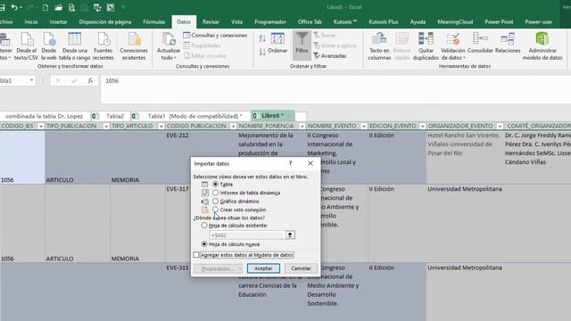Open Consultas y conexiones pane

[215, 36]
